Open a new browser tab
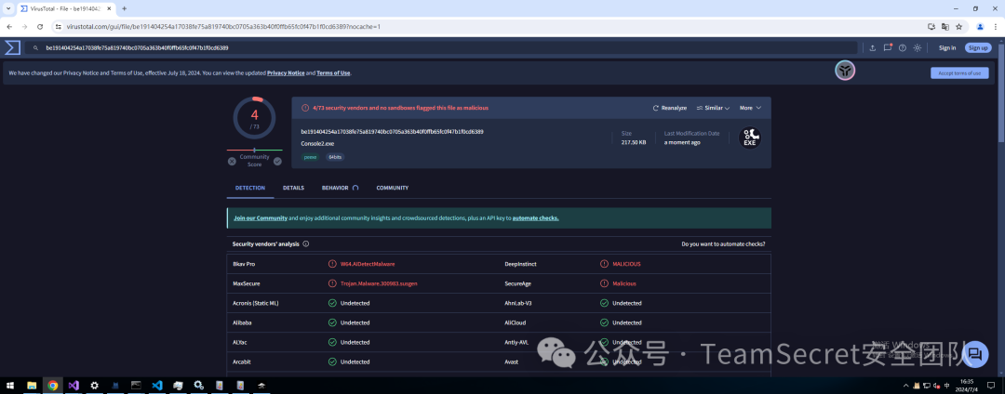Image resolution: width=1005 pixels, height=394 pixels. [x=125, y=9]
